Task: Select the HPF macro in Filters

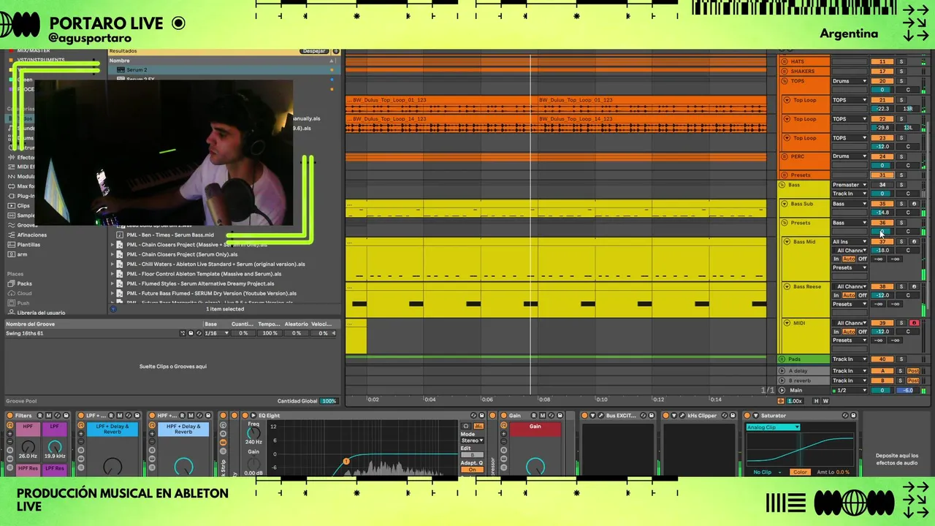Action: coord(28,429)
